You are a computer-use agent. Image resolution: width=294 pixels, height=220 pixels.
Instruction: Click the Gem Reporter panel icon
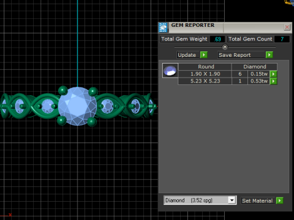click(x=163, y=28)
